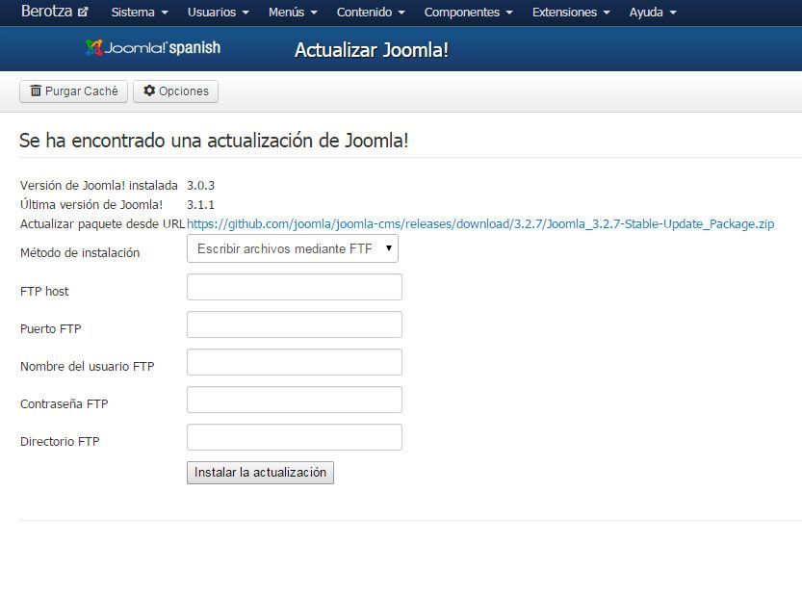This screenshot has height=596, width=802.
Task: Click the Método de instalación label
Action: [x=80, y=252]
